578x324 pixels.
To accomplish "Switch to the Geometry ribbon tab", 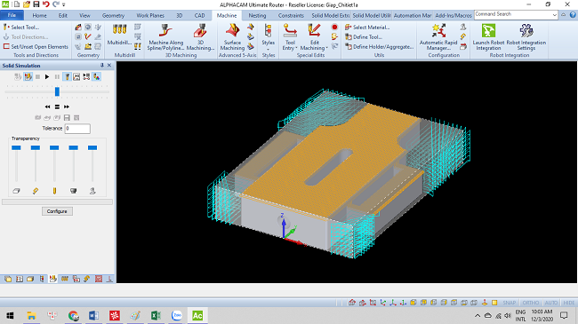I will [x=113, y=15].
